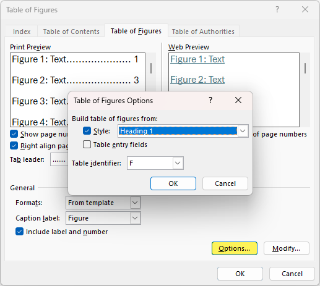Click Figure 2: Text entry in Print Preview
Image resolution: width=320 pixels, height=286 pixels.
[x=76, y=80]
